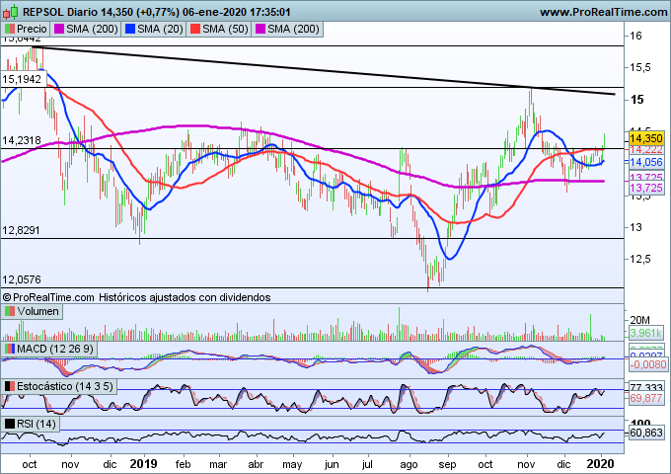The image size is (671, 474).
Task: Click the 15,5 price axis label
Action: click(639, 68)
